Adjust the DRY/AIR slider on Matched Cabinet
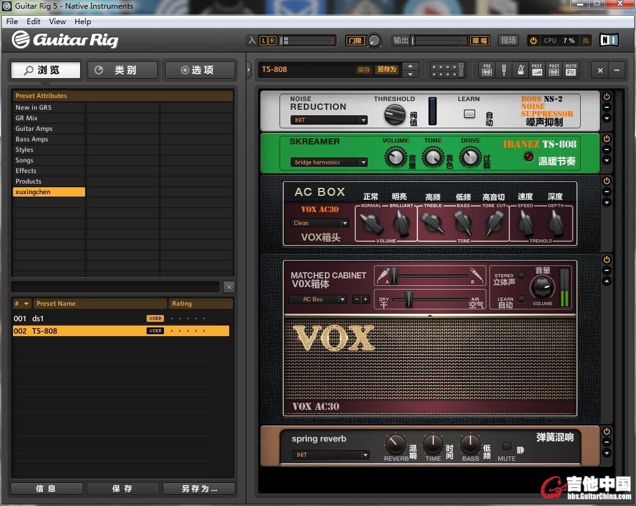Viewport: 636px width, 506px height. 409,300
